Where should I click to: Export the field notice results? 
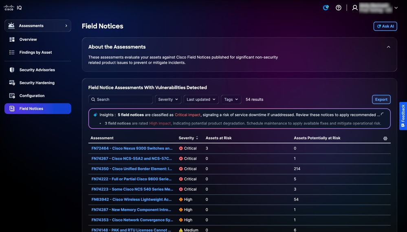(381, 99)
